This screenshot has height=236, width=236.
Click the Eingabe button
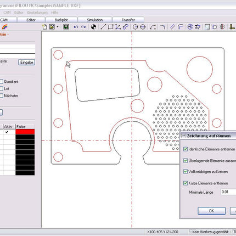(x=26, y=62)
